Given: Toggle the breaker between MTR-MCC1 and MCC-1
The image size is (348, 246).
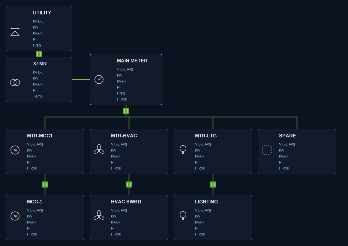Looking at the screenshot, I should 45,184.
